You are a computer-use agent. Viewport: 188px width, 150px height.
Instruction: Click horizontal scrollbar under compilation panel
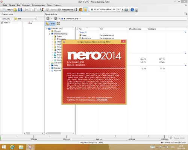coord(28,133)
